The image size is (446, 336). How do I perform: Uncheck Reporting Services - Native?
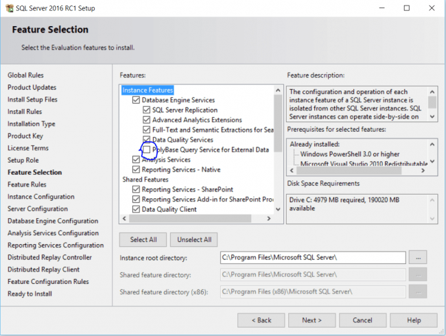(136, 169)
